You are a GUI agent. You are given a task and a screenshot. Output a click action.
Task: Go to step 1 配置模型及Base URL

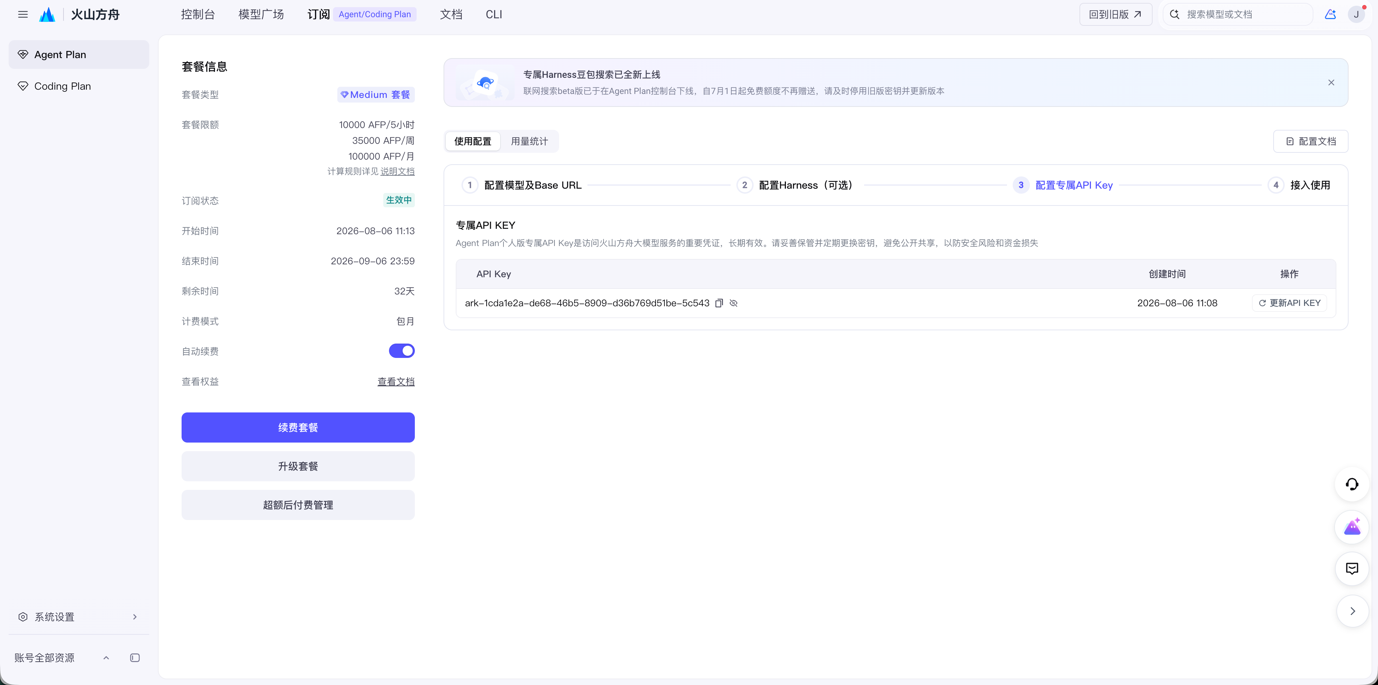click(521, 185)
